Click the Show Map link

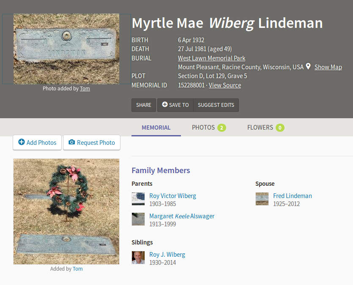tap(328, 67)
